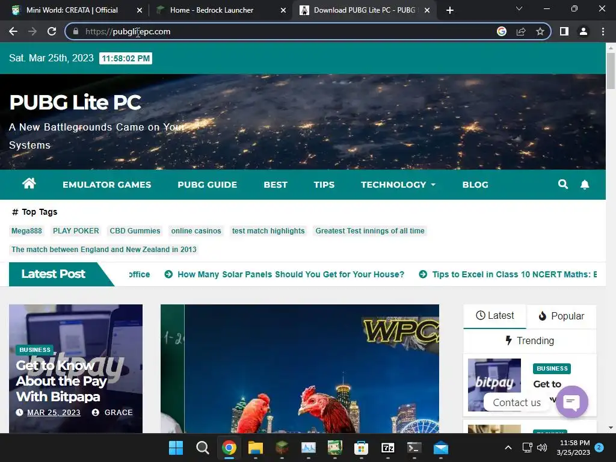The width and height of the screenshot is (616, 462).
Task: Open terminal app in taskbar
Action: pos(414,448)
